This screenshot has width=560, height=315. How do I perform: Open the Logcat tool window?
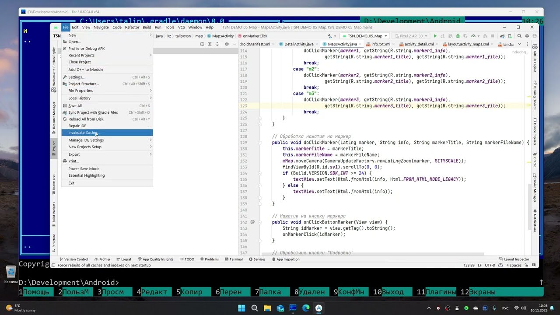[x=123, y=259]
